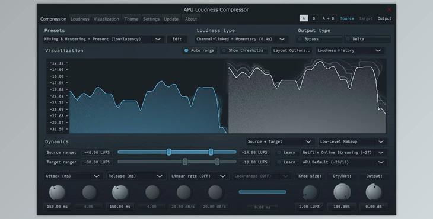Screen dimensions: 433x219
Task: Click the Target range minimum -30.00 LUFS field
Action: [97, 162]
